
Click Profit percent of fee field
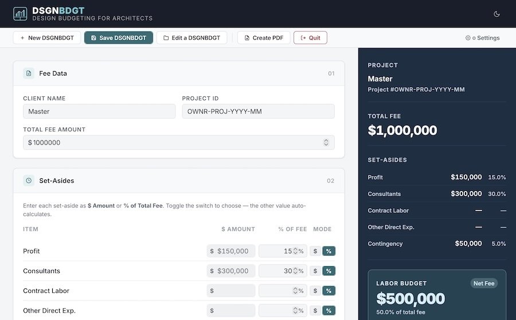pos(282,251)
